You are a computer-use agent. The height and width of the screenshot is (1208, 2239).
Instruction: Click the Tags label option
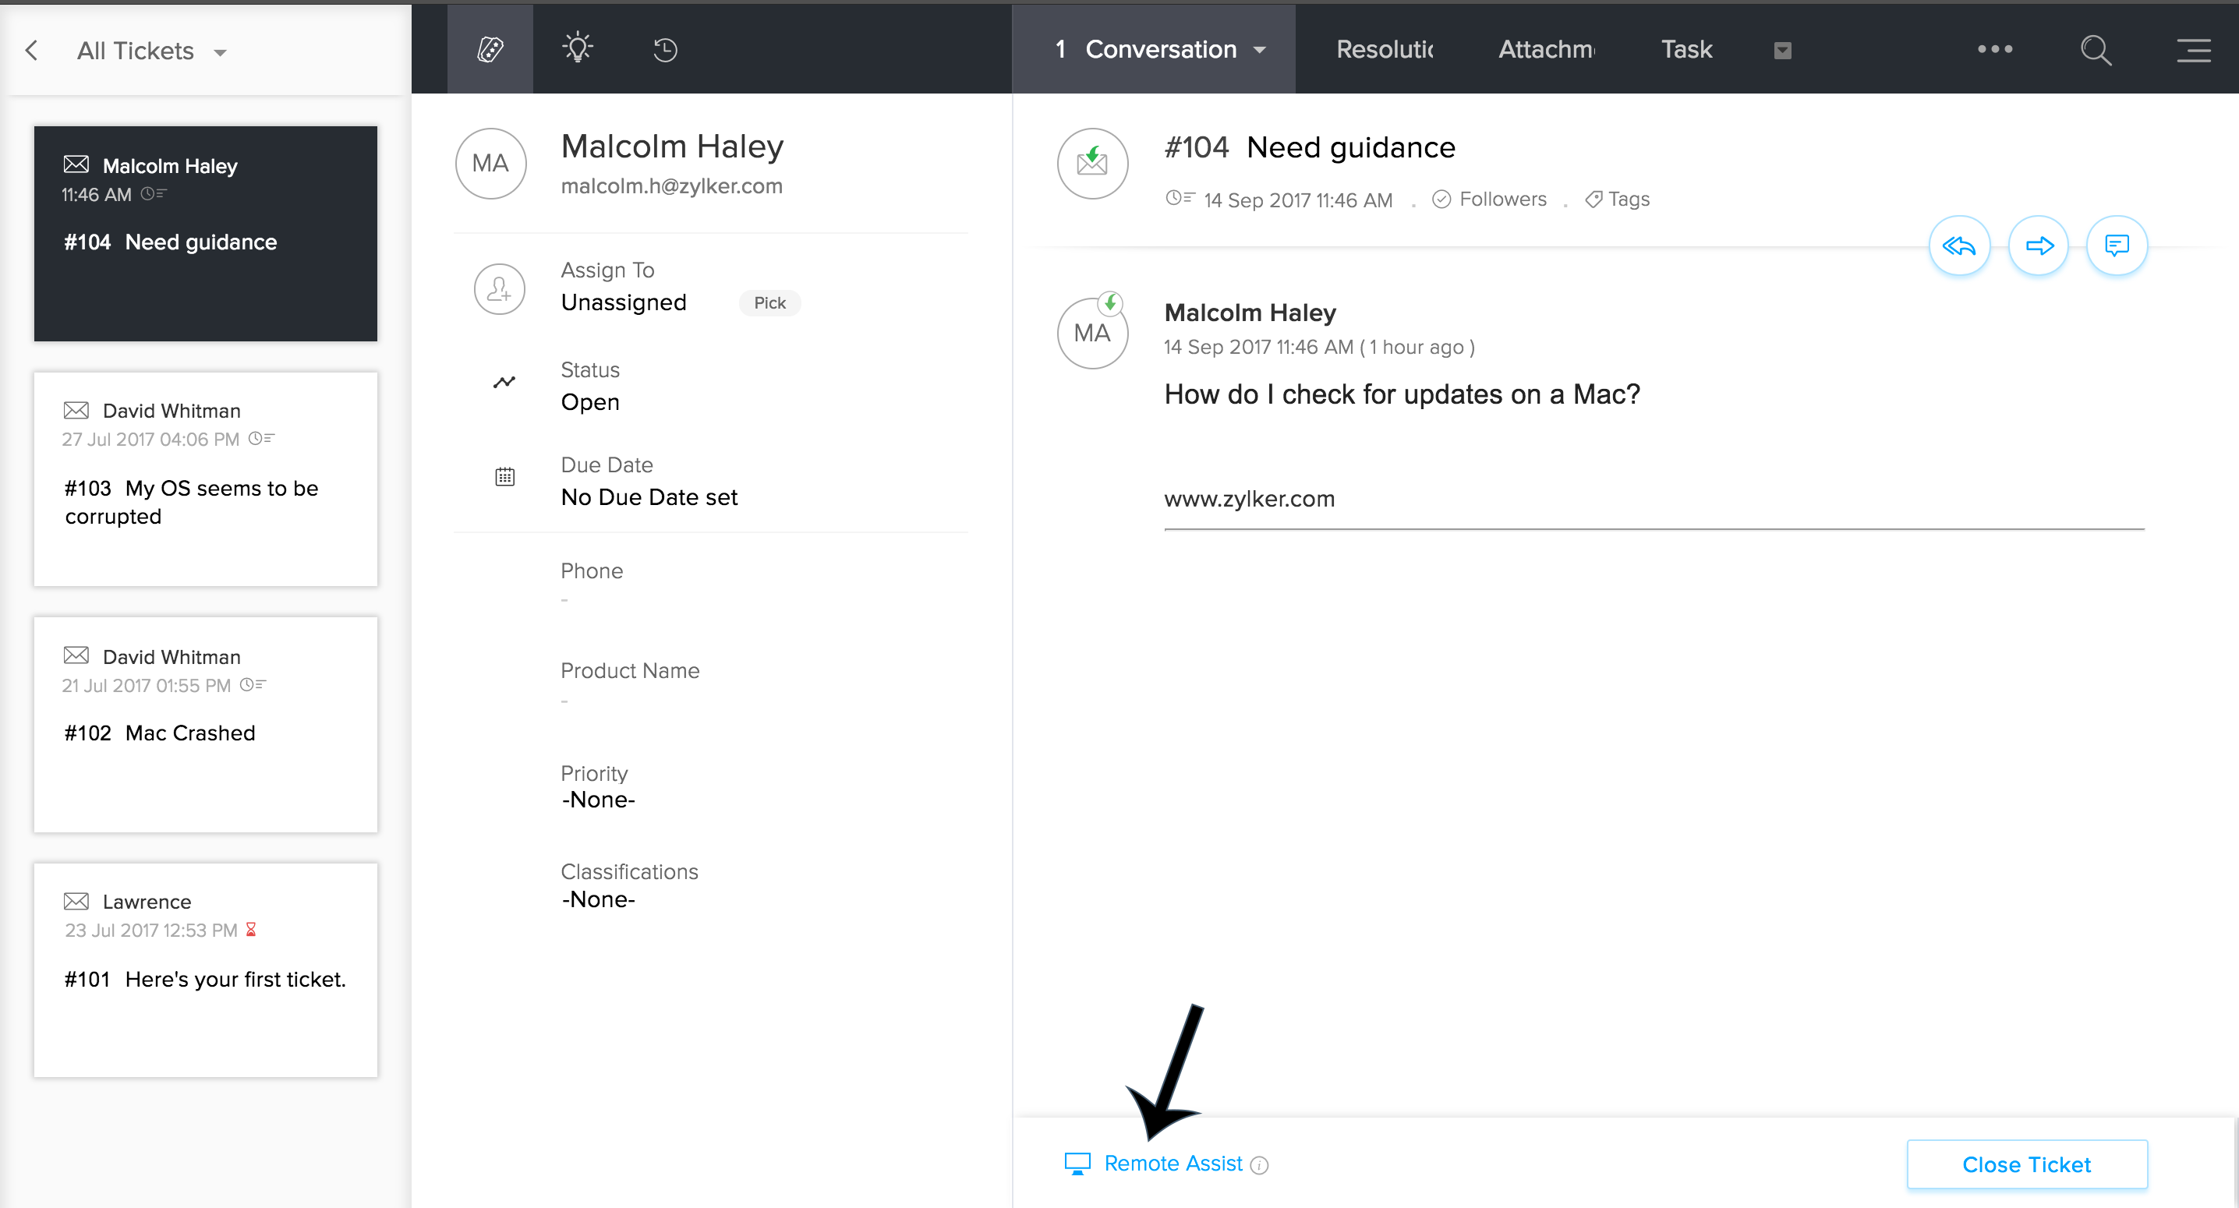tap(1632, 198)
